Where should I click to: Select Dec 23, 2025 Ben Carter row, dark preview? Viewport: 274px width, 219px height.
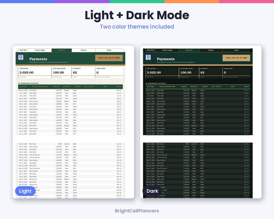(198, 126)
